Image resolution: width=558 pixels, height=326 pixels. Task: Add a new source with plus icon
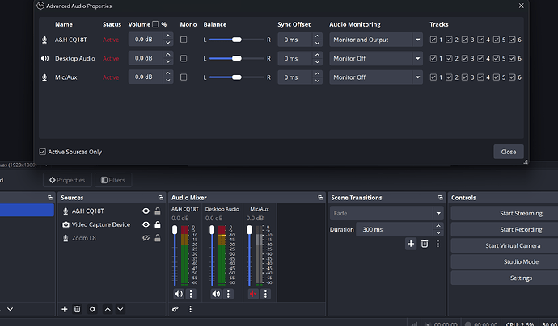(x=65, y=309)
